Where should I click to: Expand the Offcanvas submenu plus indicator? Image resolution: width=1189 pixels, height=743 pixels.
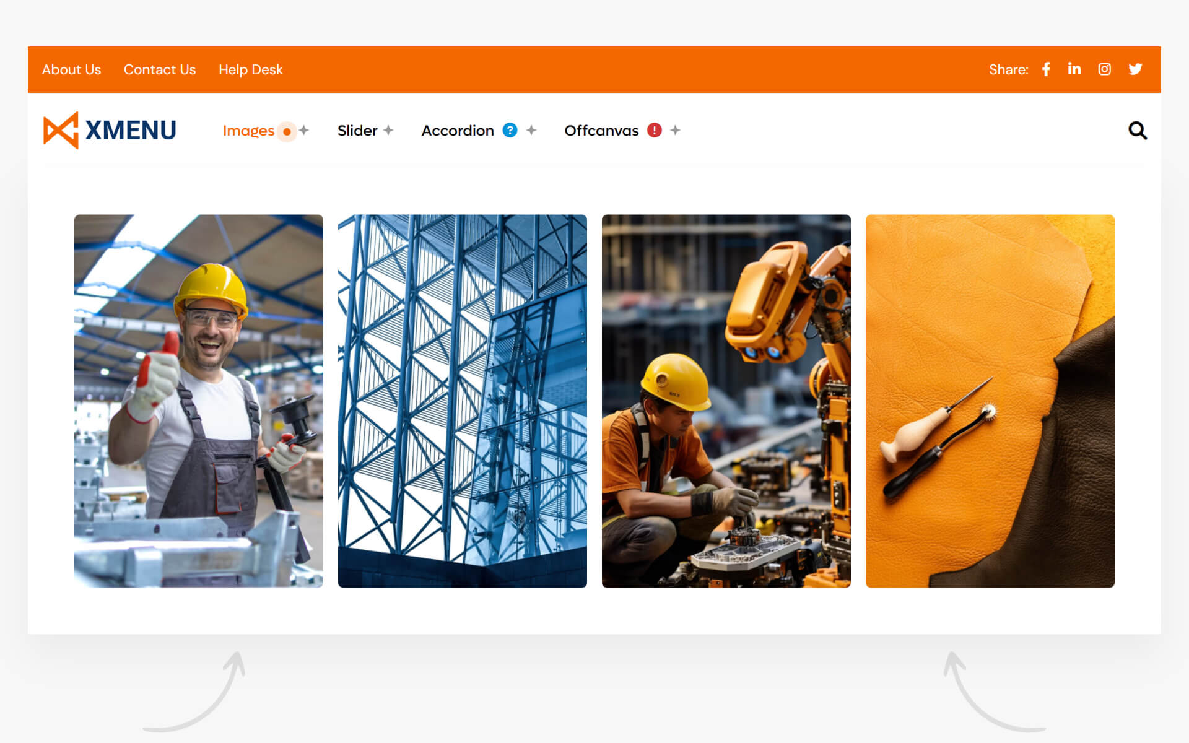[676, 130]
